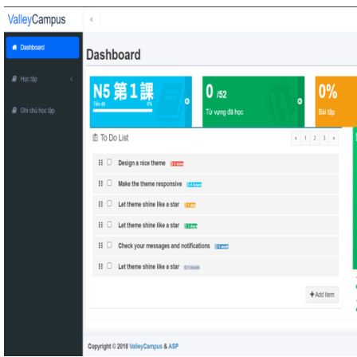Select page 2 of the To Do List
357x357 pixels.
coord(315,138)
